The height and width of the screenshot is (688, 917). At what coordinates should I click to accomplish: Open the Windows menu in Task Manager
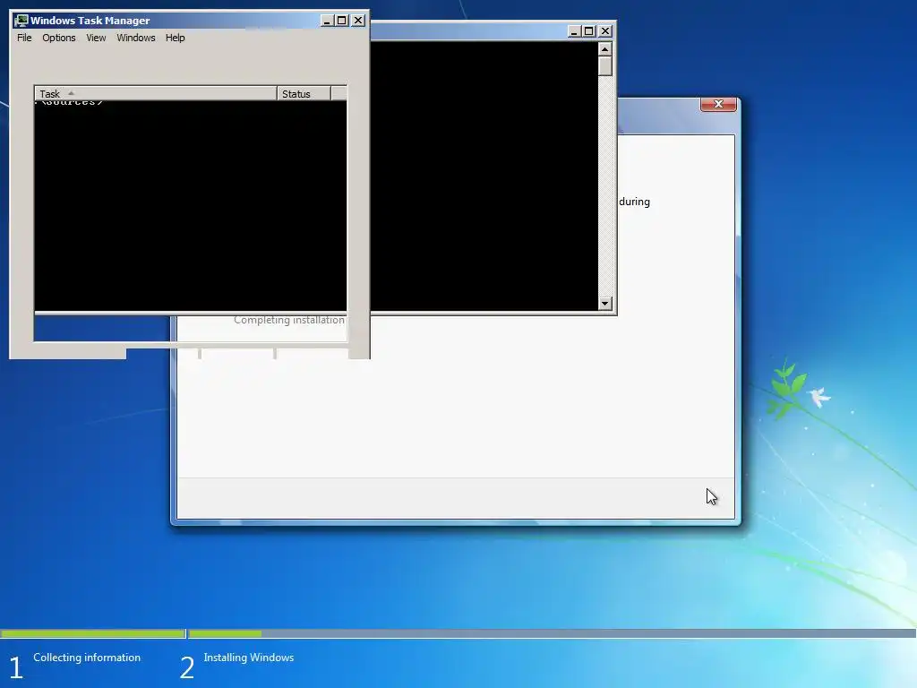[136, 38]
